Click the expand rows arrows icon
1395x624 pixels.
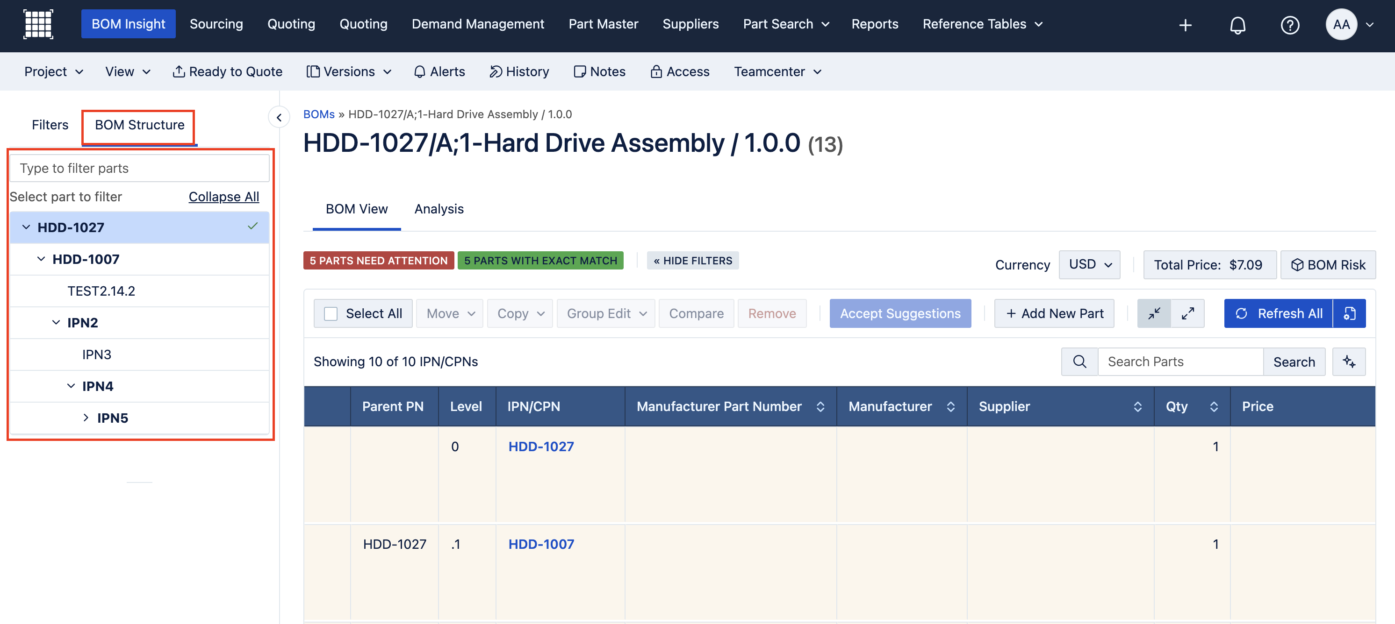(1187, 313)
